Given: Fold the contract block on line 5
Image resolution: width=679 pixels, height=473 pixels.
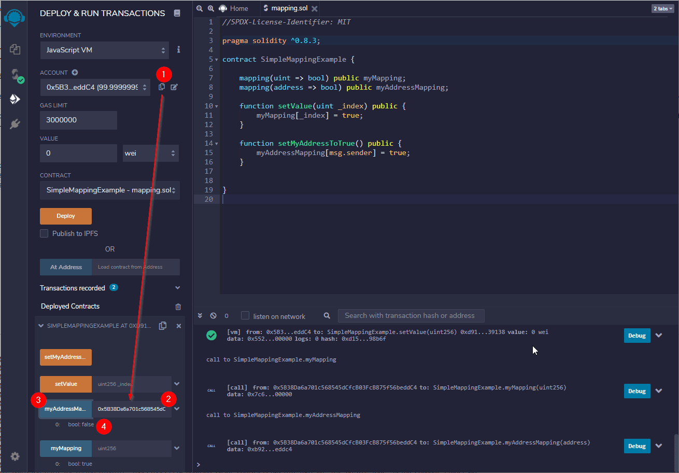Looking at the screenshot, I should coord(217,60).
